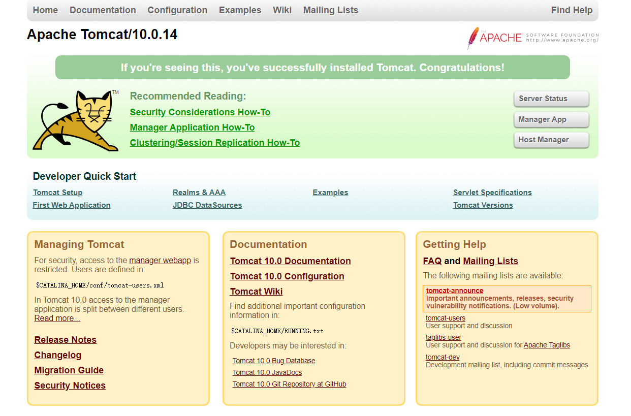Open the Release Notes link
Viewport: 631px width, 416px height.
tap(66, 340)
